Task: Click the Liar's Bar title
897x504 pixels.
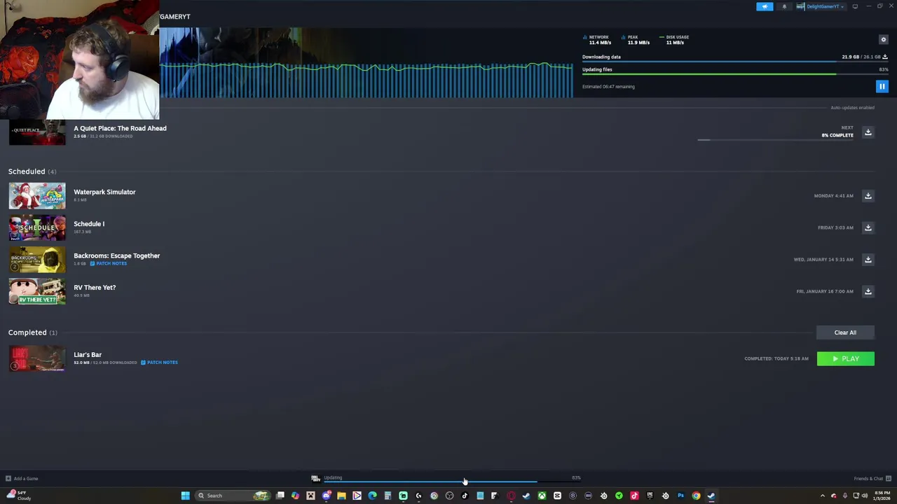Action: [x=88, y=355]
